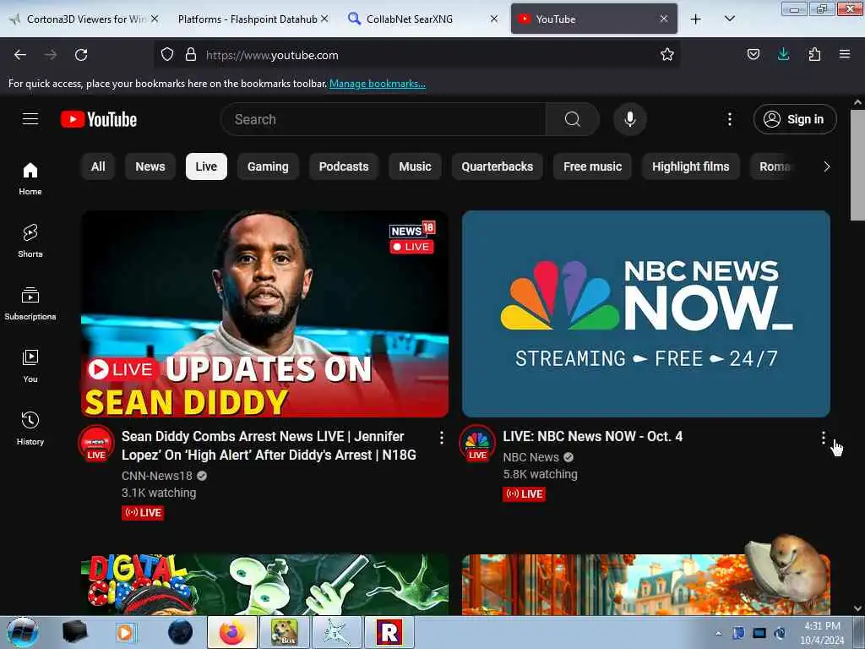Select the News category chip

point(150,166)
